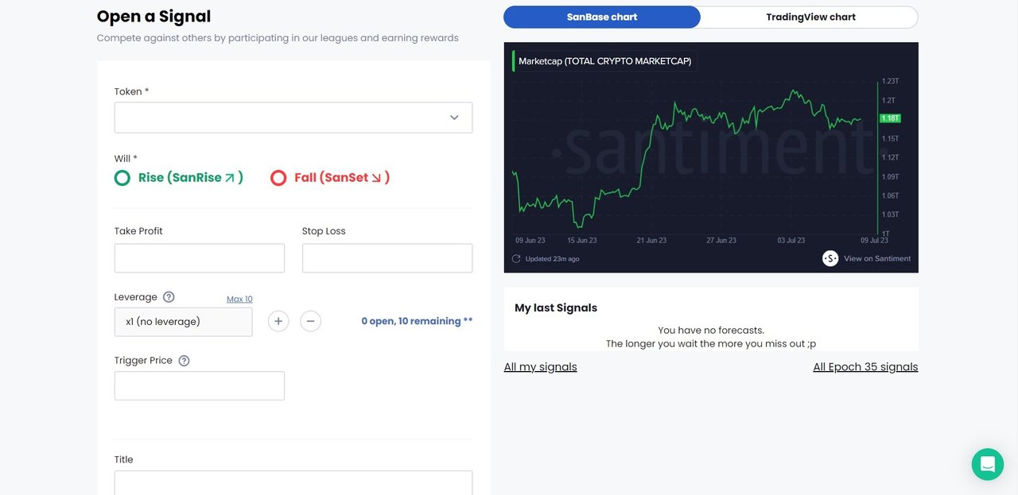Click the Max 10 leverage link
This screenshot has width=1018, height=495.
(239, 300)
